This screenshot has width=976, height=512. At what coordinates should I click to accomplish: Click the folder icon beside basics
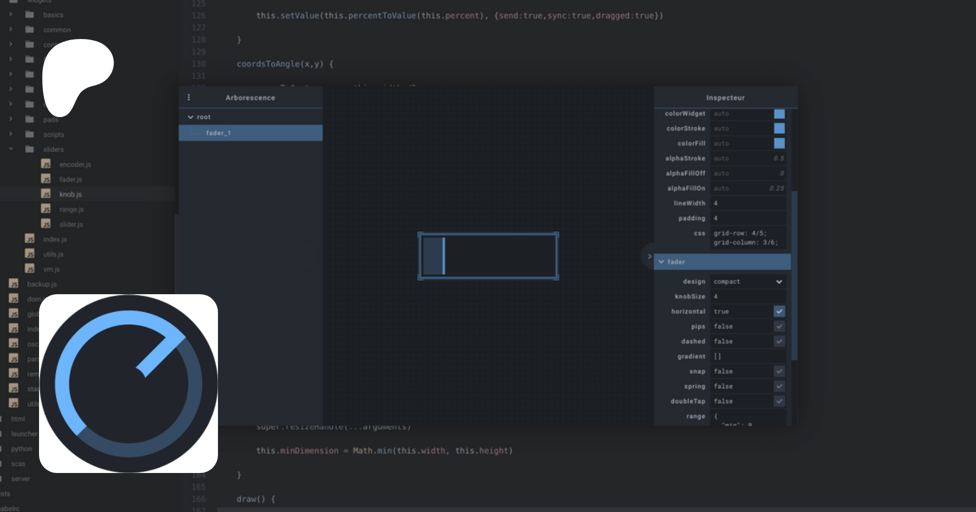pyautogui.click(x=30, y=15)
